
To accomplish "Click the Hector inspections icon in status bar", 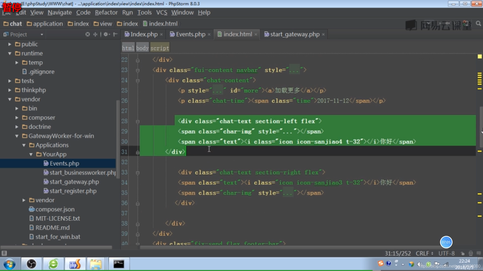I will coord(471,253).
